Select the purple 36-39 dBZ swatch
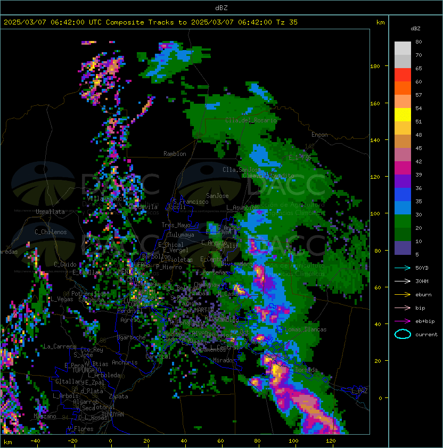Screen dimensions: 443x448 pyautogui.click(x=403, y=181)
